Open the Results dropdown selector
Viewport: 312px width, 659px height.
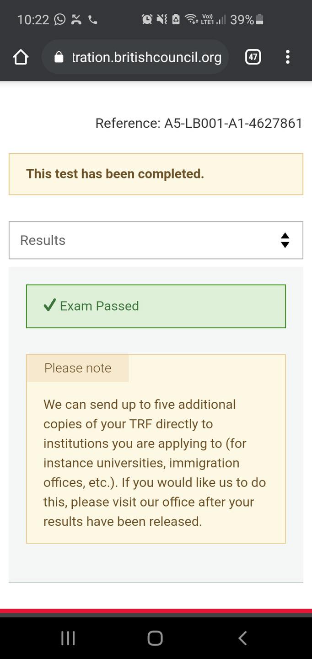click(156, 240)
